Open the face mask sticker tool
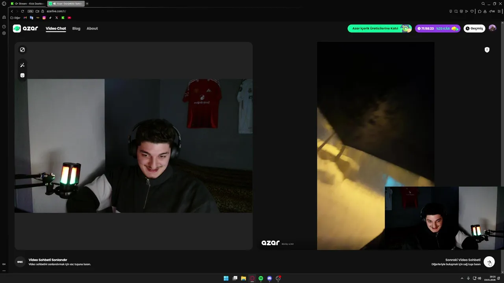Image resolution: width=504 pixels, height=283 pixels. (x=22, y=75)
